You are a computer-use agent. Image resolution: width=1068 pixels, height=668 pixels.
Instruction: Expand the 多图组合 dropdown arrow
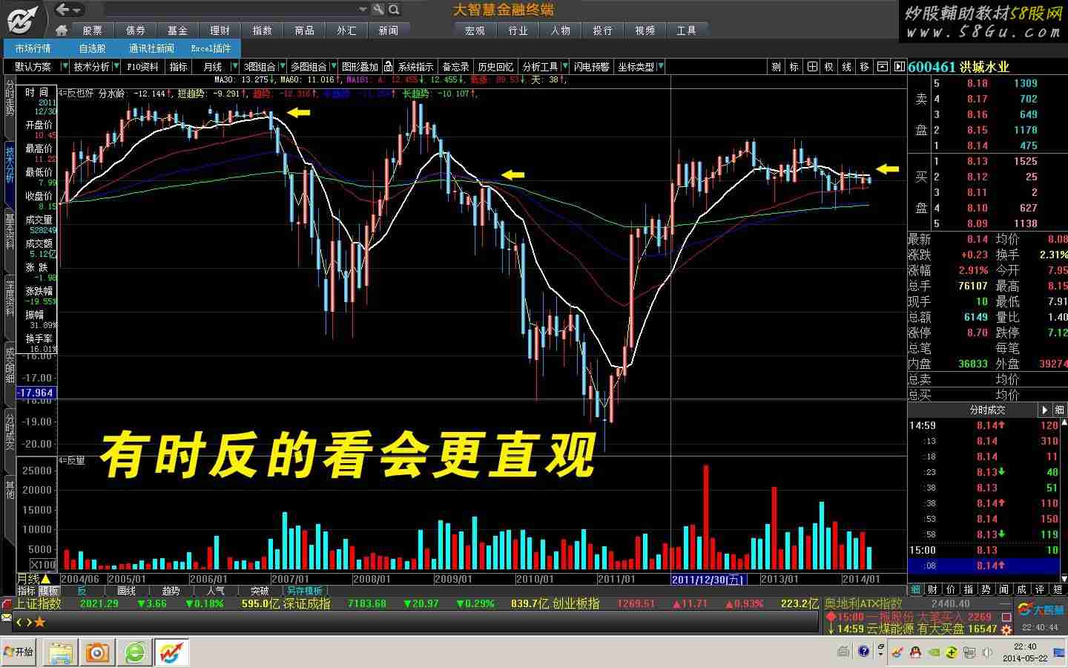(334, 67)
